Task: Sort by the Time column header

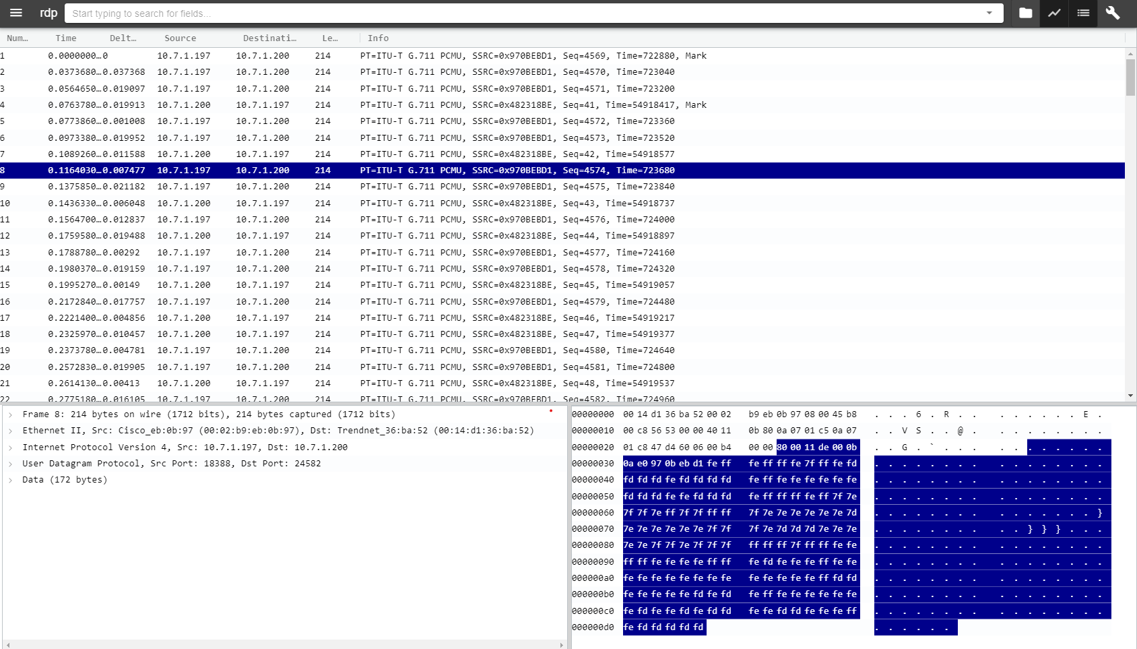Action: pos(66,38)
